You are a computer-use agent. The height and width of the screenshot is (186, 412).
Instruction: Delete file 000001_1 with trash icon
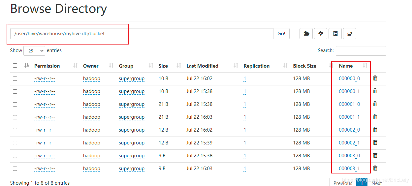[375, 117]
